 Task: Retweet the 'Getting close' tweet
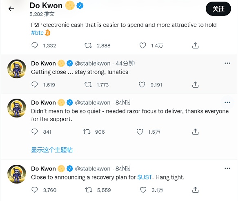88,85
